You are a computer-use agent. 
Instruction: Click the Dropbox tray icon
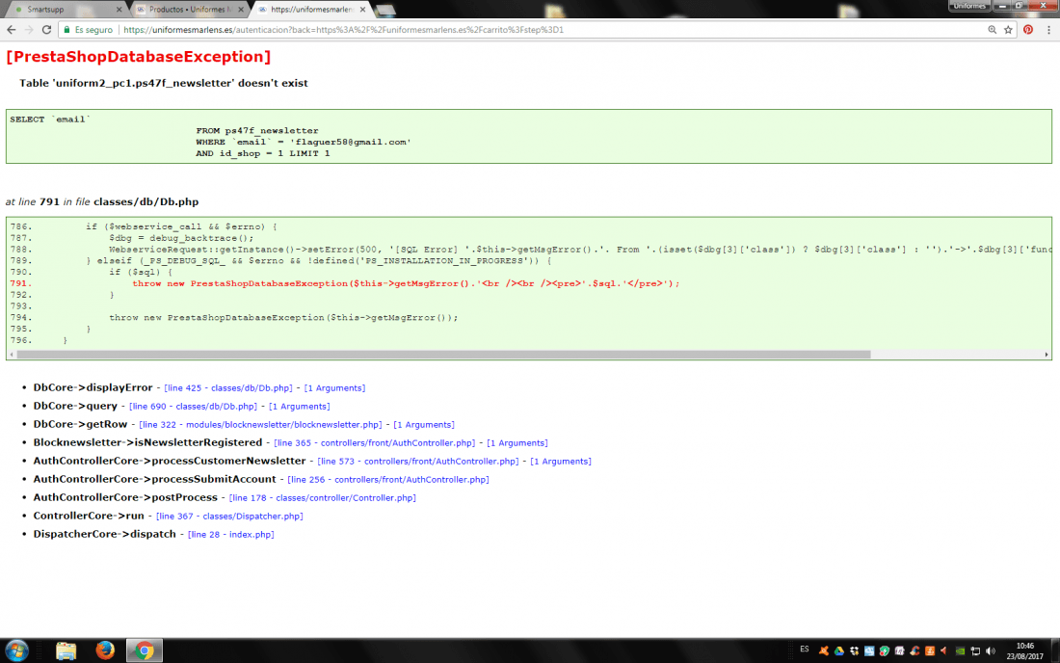pyautogui.click(x=854, y=650)
